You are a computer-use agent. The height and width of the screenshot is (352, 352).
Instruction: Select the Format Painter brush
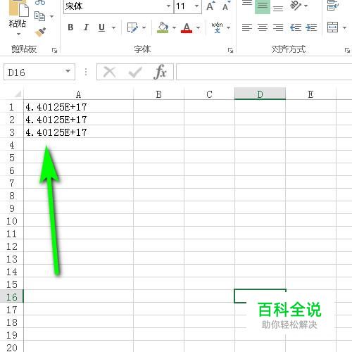[x=40, y=32]
